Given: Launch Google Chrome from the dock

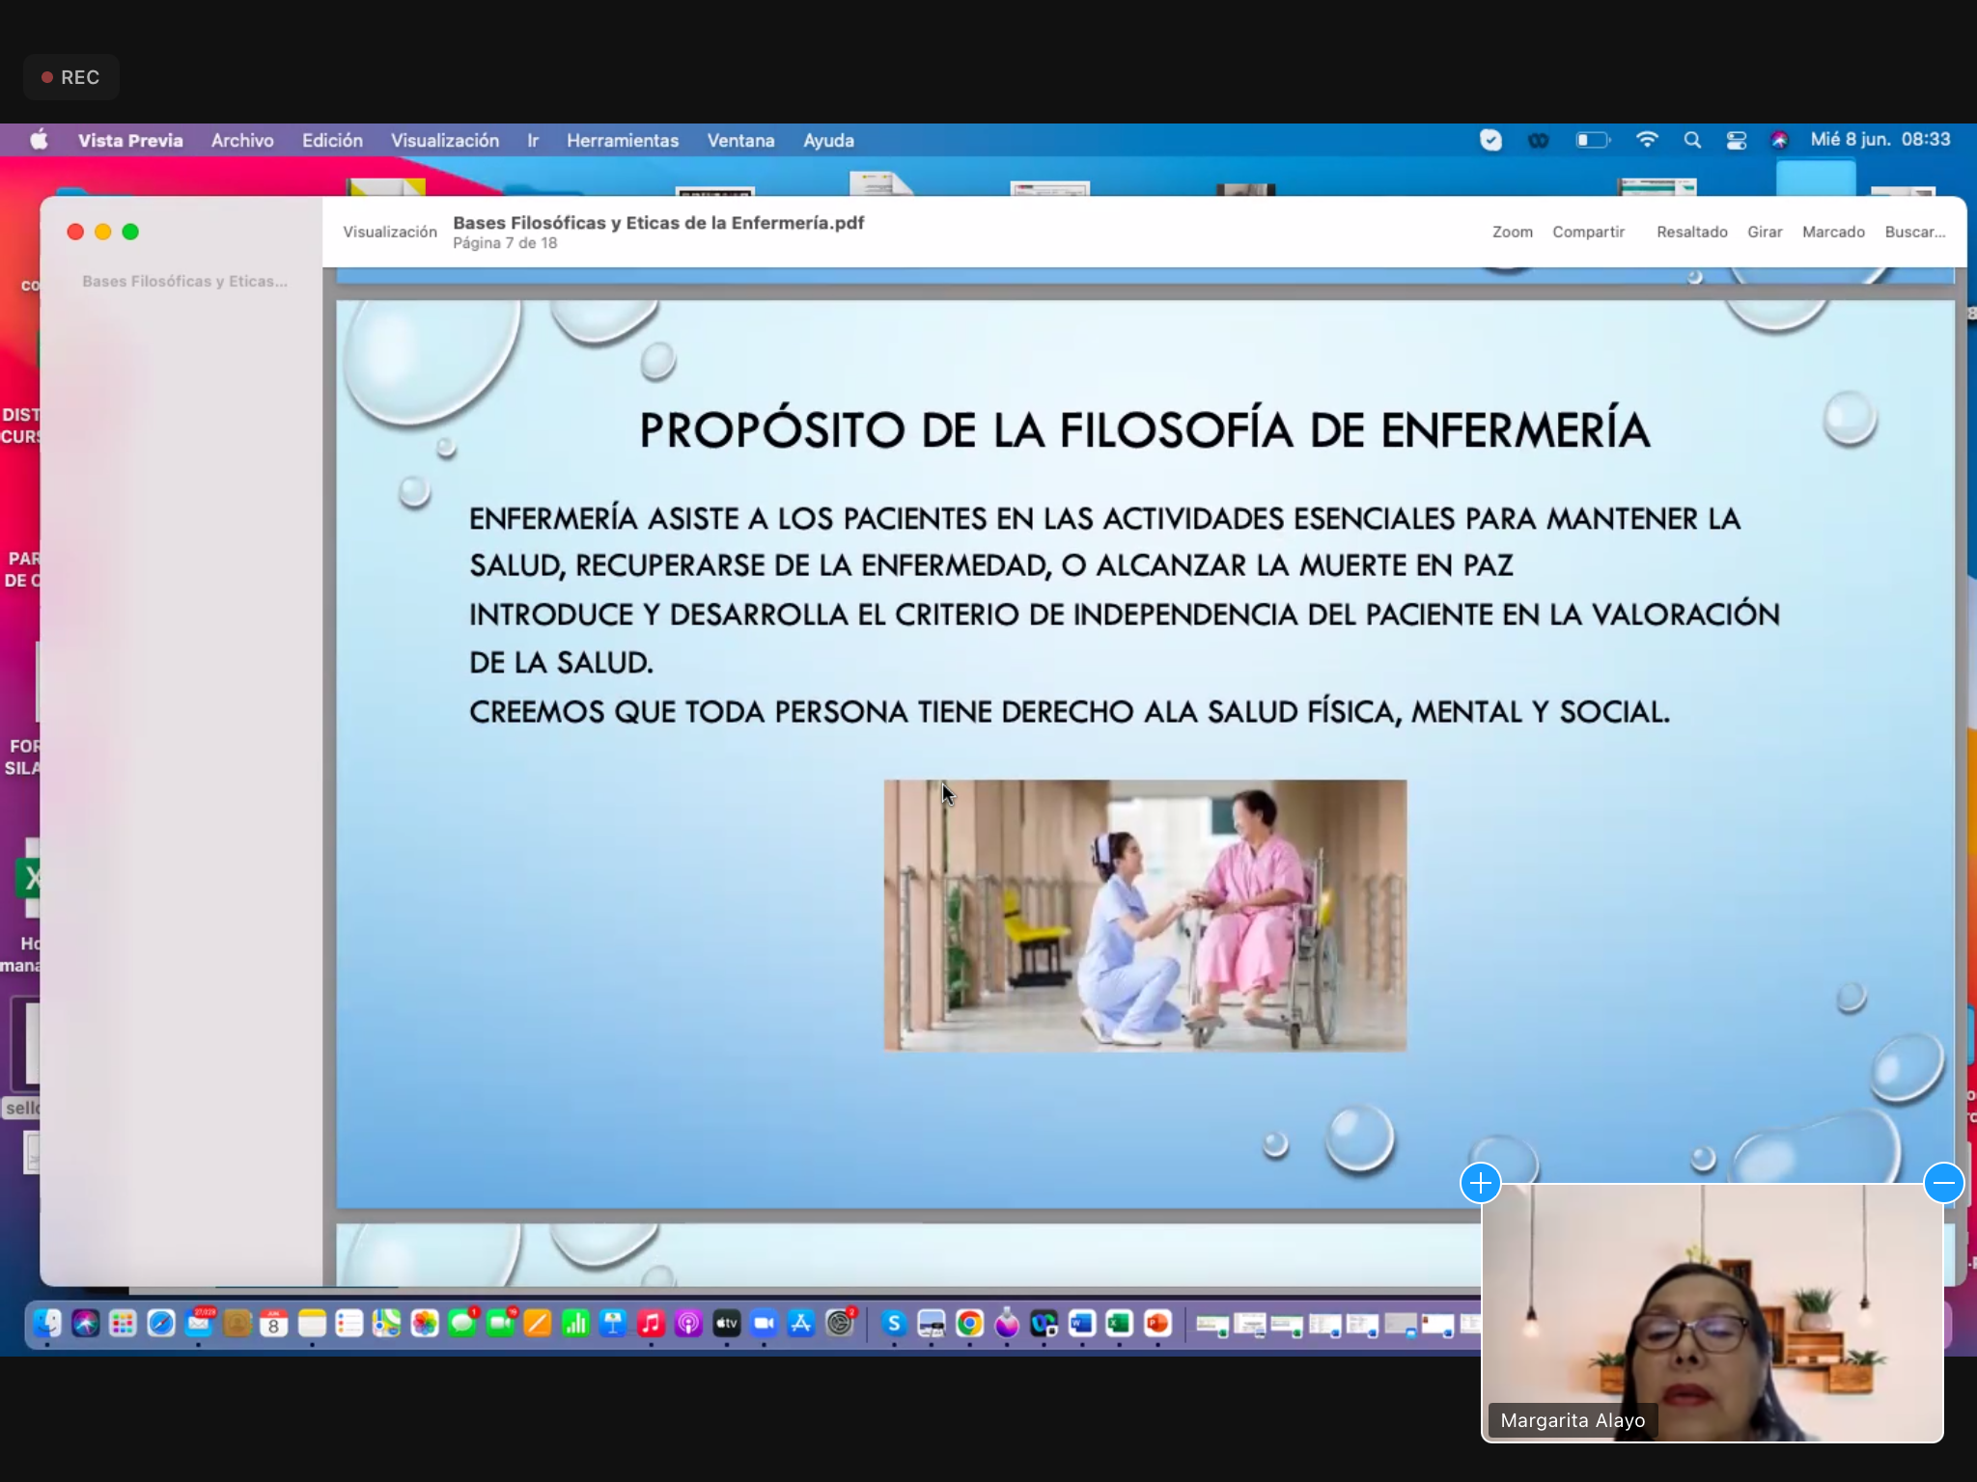Looking at the screenshot, I should (969, 1324).
